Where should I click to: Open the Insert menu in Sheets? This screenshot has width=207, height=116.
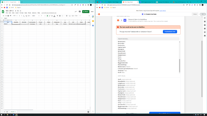point(17,13)
